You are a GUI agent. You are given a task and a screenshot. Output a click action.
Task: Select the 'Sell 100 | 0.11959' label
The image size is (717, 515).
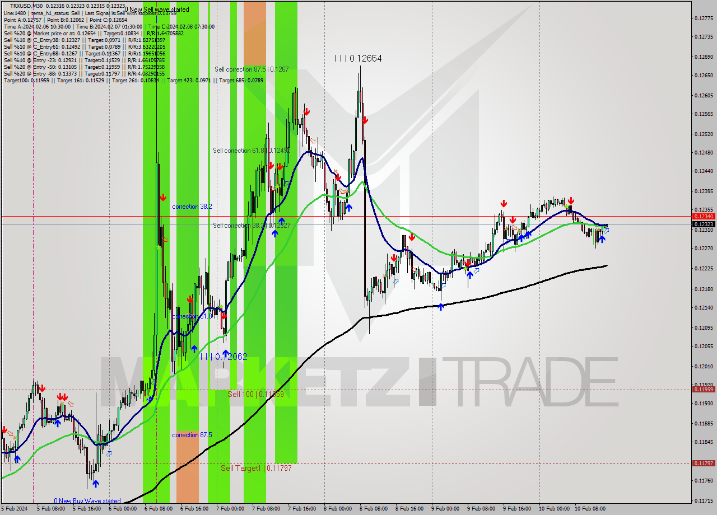click(255, 394)
